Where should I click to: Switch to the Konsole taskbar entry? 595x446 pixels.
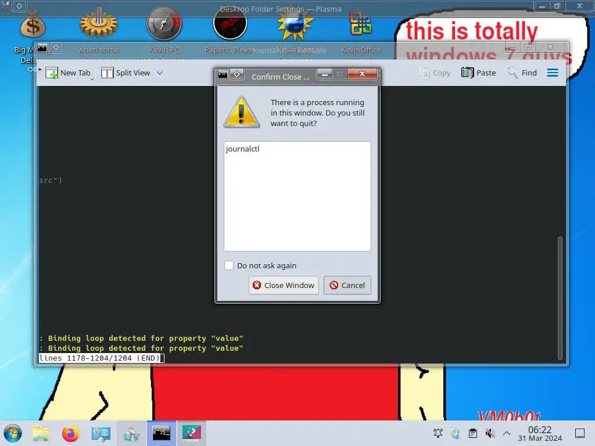click(x=162, y=433)
